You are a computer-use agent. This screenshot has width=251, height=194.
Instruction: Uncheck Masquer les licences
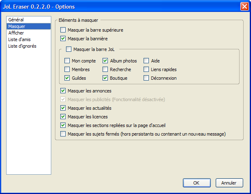63,117
